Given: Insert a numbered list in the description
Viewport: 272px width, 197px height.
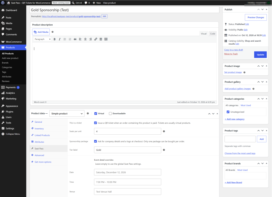Looking at the screenshot, I should point(70,39).
